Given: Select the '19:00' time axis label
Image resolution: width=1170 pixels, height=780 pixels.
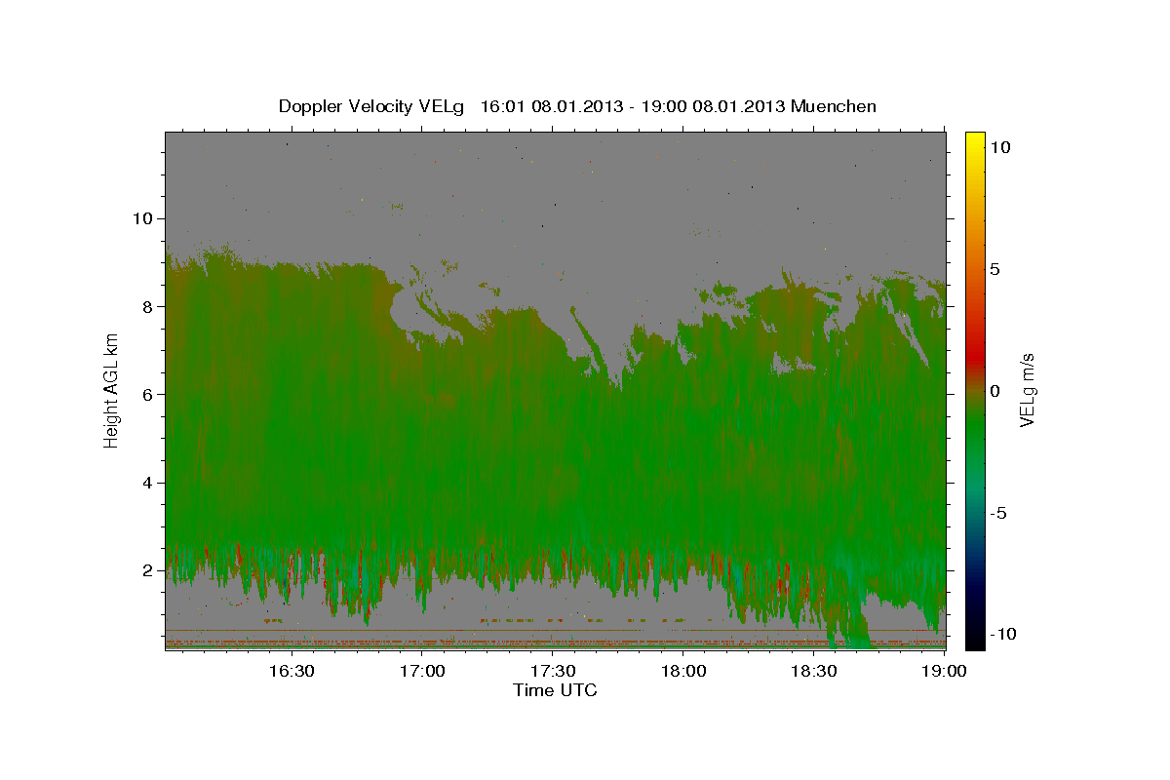Looking at the screenshot, I should click(x=945, y=671).
